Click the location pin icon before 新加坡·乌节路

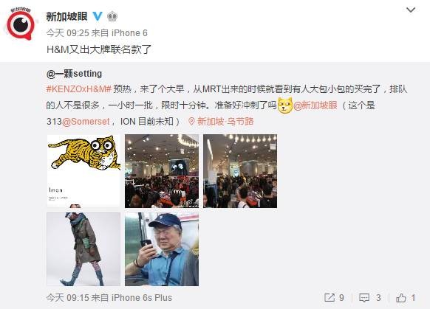191,122
